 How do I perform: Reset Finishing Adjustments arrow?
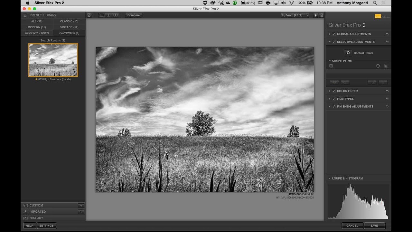[387, 107]
